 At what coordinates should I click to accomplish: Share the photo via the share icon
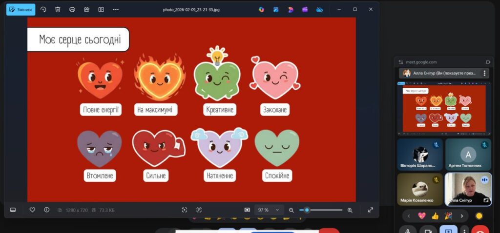tap(87, 9)
